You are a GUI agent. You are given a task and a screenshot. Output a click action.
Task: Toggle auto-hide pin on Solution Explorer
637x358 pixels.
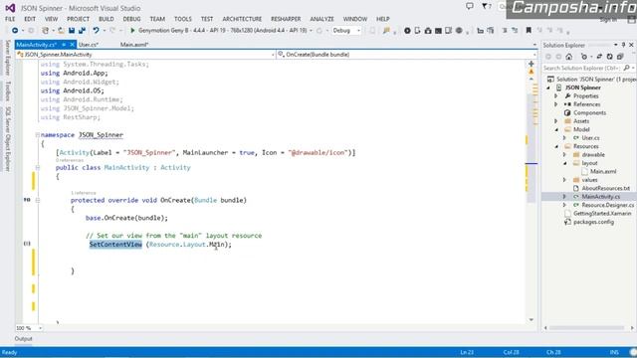click(x=624, y=45)
